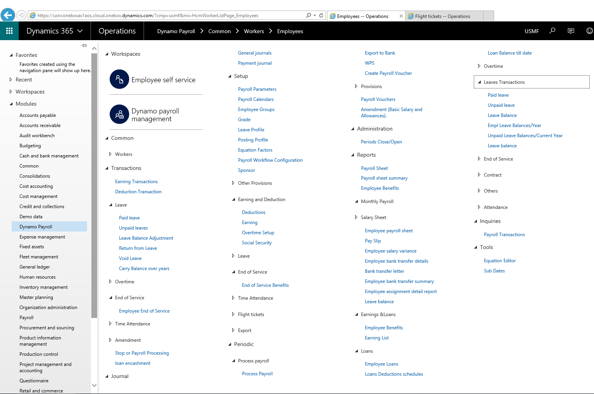Select the USMF company selector
Screen dimensions: 594x394
point(532,31)
